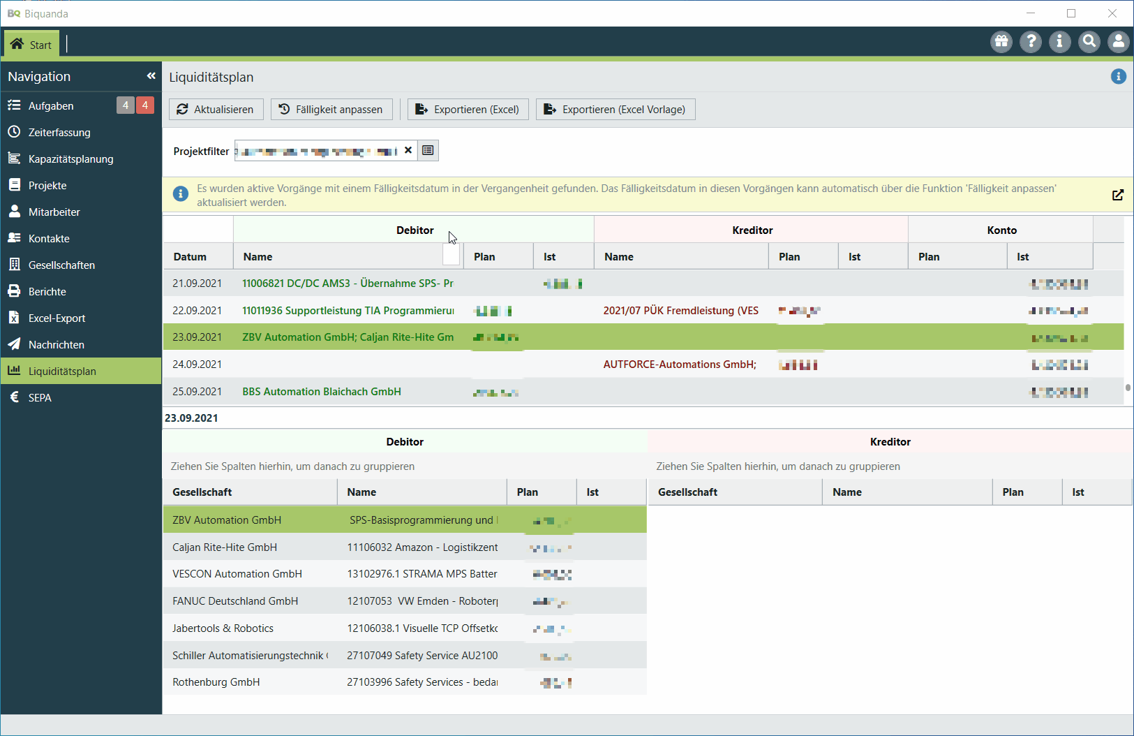Open help via the question mark icon
The height and width of the screenshot is (736, 1134).
pyautogui.click(x=1031, y=42)
